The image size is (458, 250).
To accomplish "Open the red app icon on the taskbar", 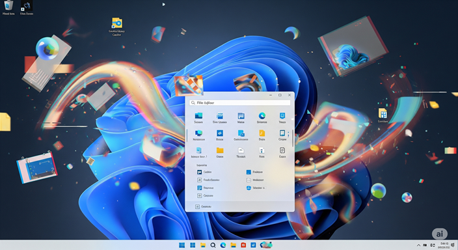I will click(243, 245).
